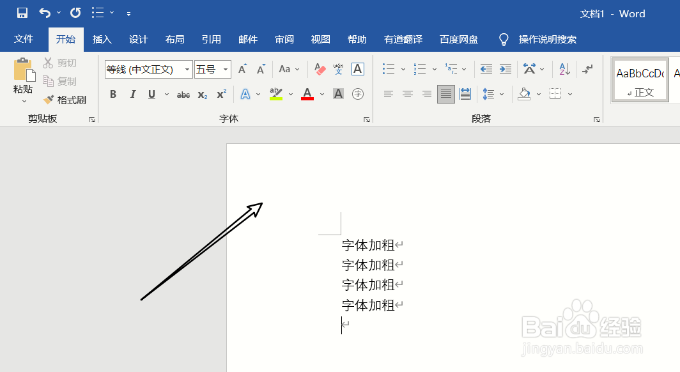Open the font dialog launcher
The image size is (680, 372).
click(367, 120)
